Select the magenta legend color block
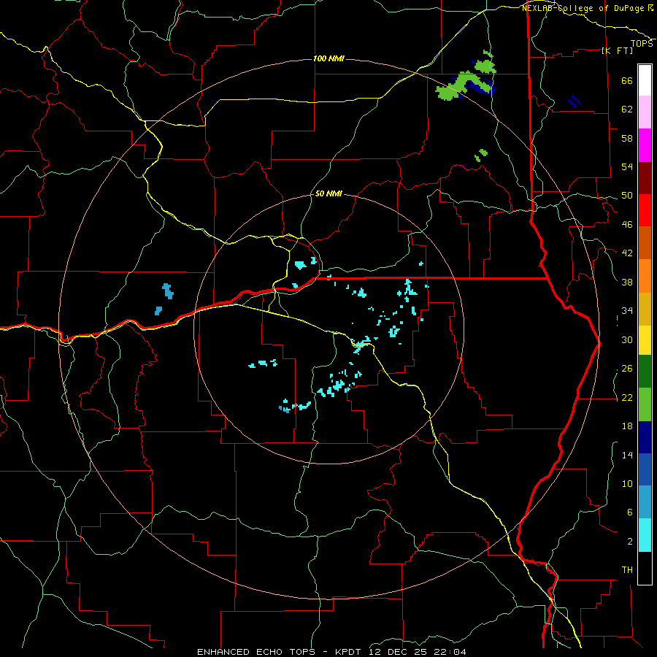Screen dimensions: 657x657 pos(645,145)
